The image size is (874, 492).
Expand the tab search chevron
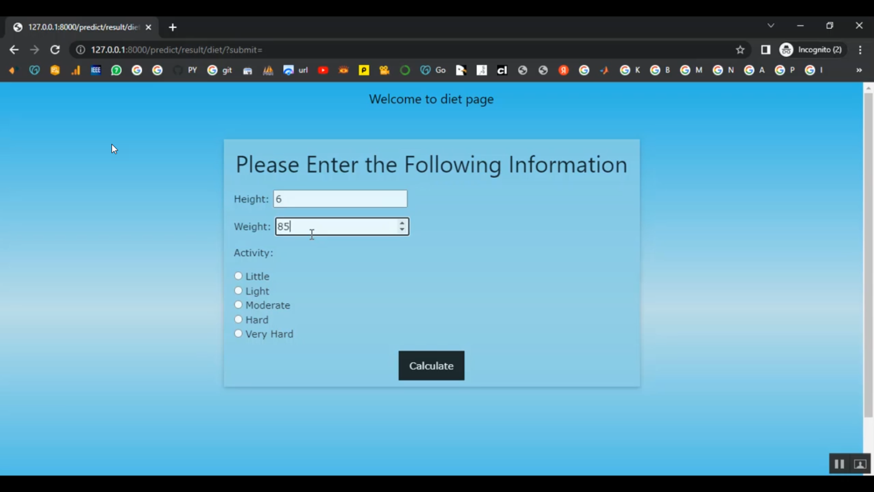[x=771, y=26]
